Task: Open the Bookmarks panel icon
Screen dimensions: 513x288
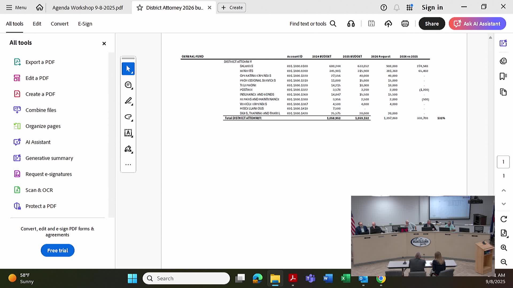Action: click(503, 76)
